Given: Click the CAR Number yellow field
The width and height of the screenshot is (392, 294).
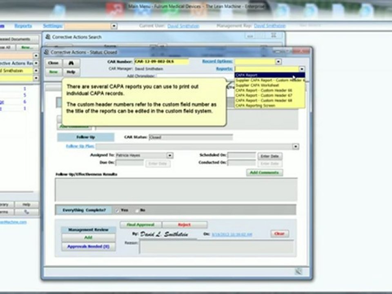Looking at the screenshot, I should pos(162,62).
